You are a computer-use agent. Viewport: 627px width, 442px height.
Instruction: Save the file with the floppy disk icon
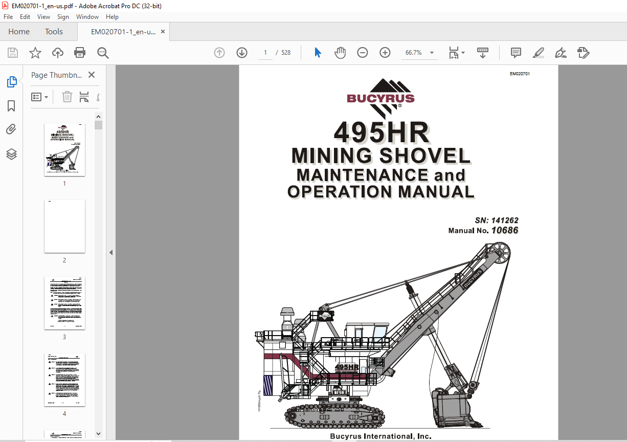pyautogui.click(x=13, y=53)
